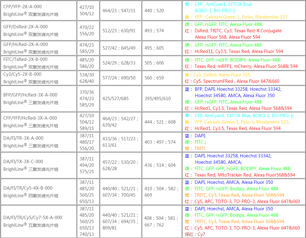Image resolution: width=306 pixels, height=238 pixels.
Task: Select the red line mentioning MitoTracker Red
Action: 240,175
